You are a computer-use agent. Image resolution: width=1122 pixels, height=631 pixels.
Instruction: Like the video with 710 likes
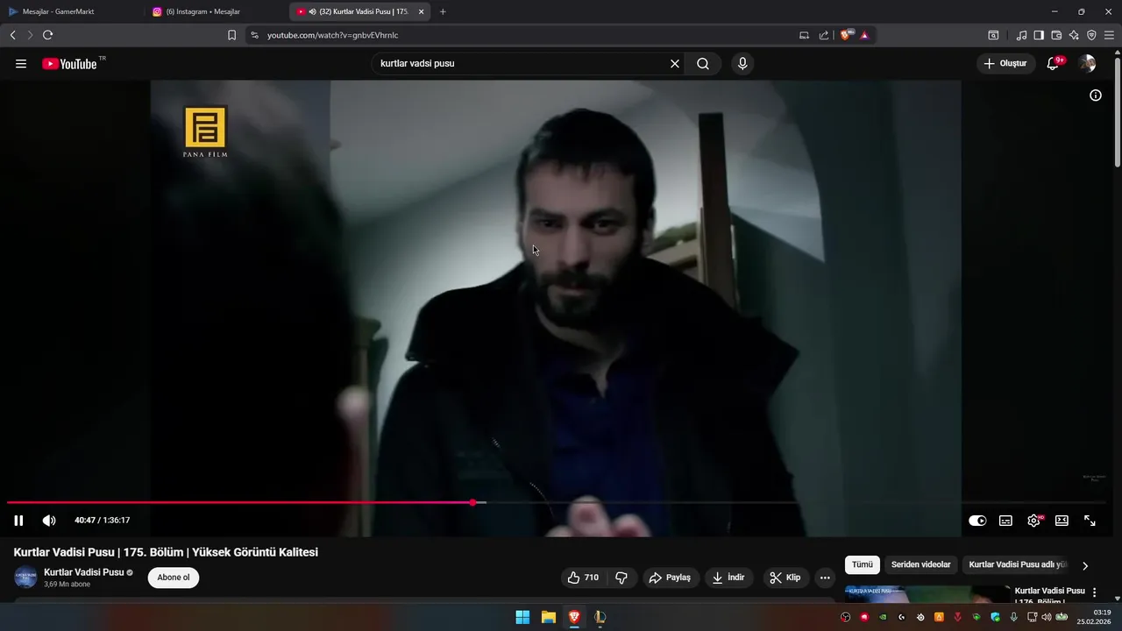click(x=583, y=578)
